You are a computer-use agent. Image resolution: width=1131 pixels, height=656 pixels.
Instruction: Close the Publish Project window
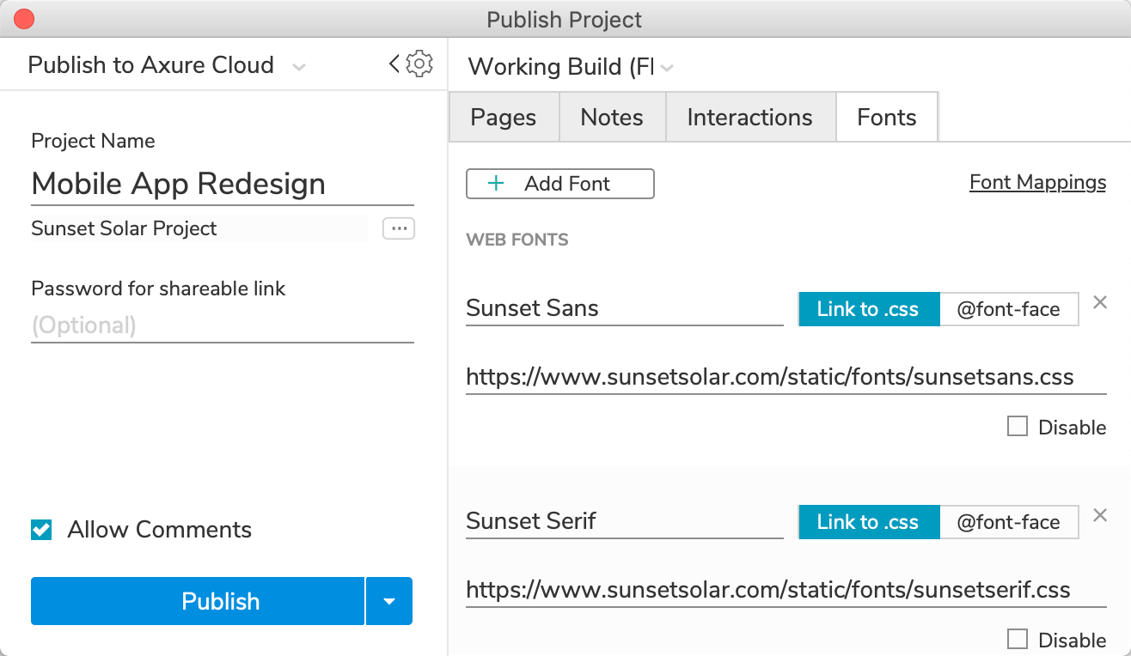tap(24, 19)
